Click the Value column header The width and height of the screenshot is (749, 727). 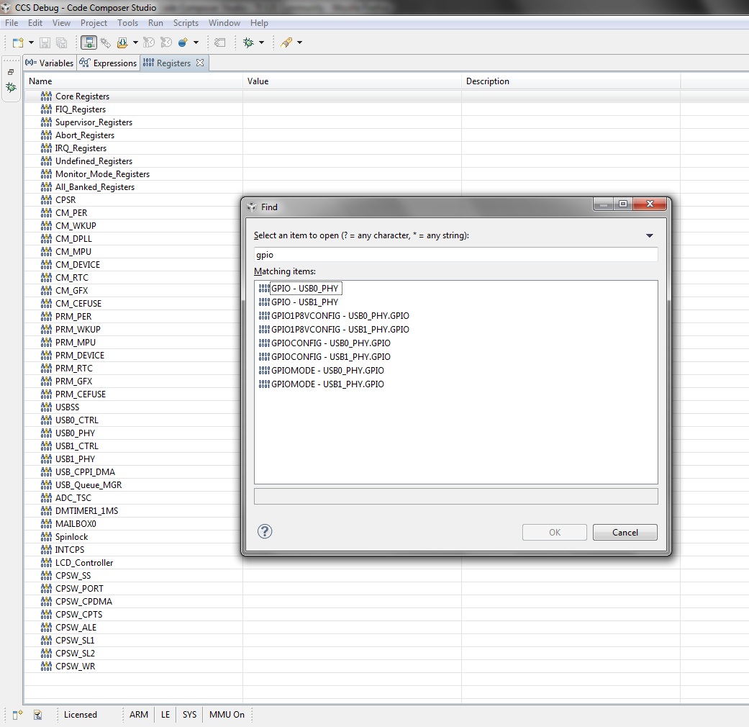pyautogui.click(x=352, y=81)
